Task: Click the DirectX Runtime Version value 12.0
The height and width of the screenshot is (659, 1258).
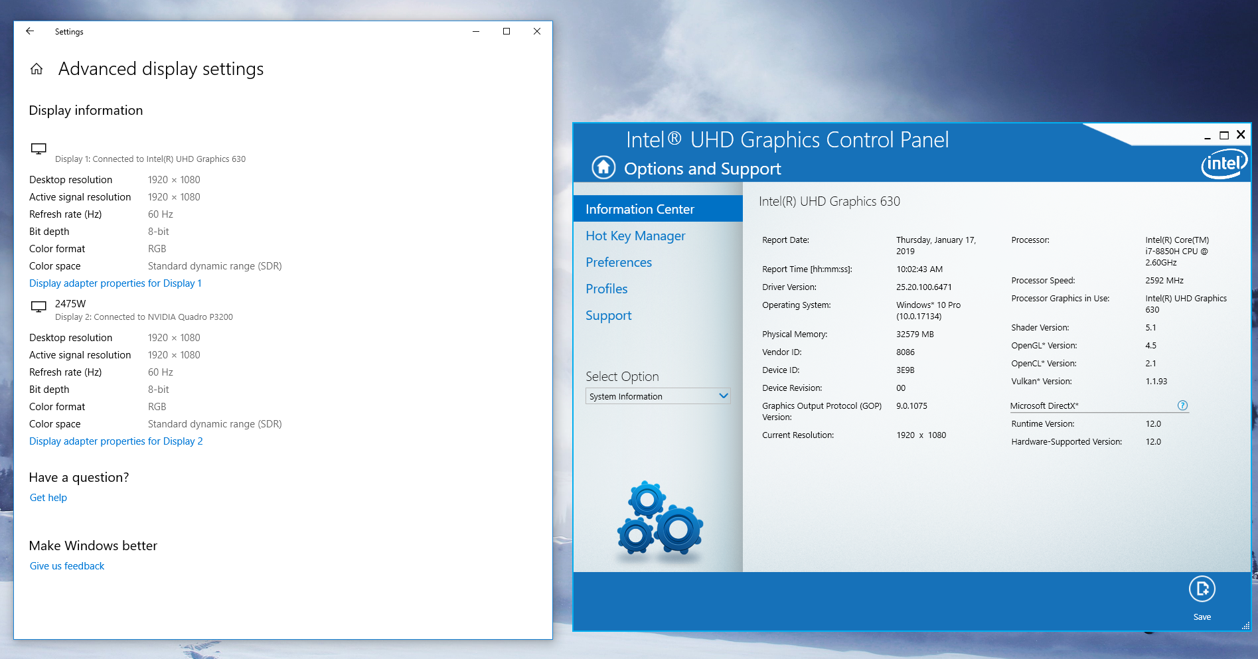Action: [1153, 424]
